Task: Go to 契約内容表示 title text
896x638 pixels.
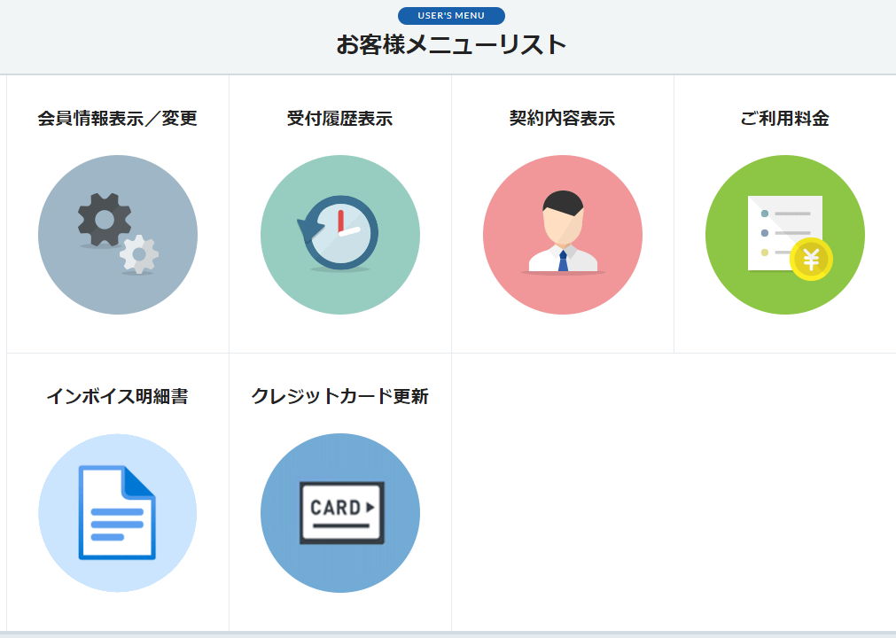Action: (563, 119)
